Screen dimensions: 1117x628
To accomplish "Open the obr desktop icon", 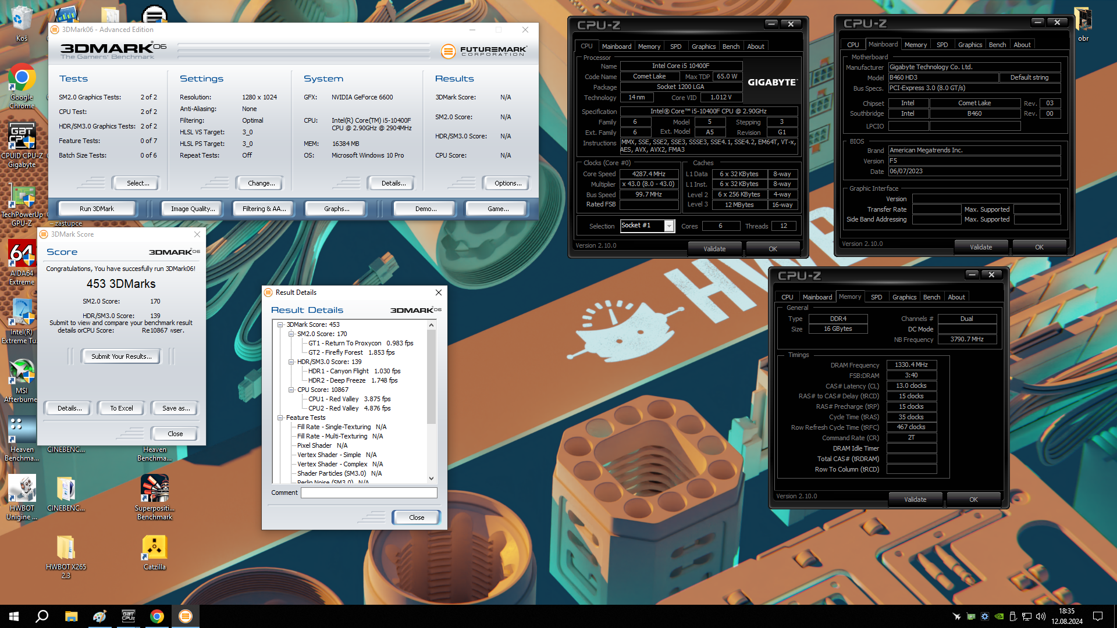I will click(1083, 24).
